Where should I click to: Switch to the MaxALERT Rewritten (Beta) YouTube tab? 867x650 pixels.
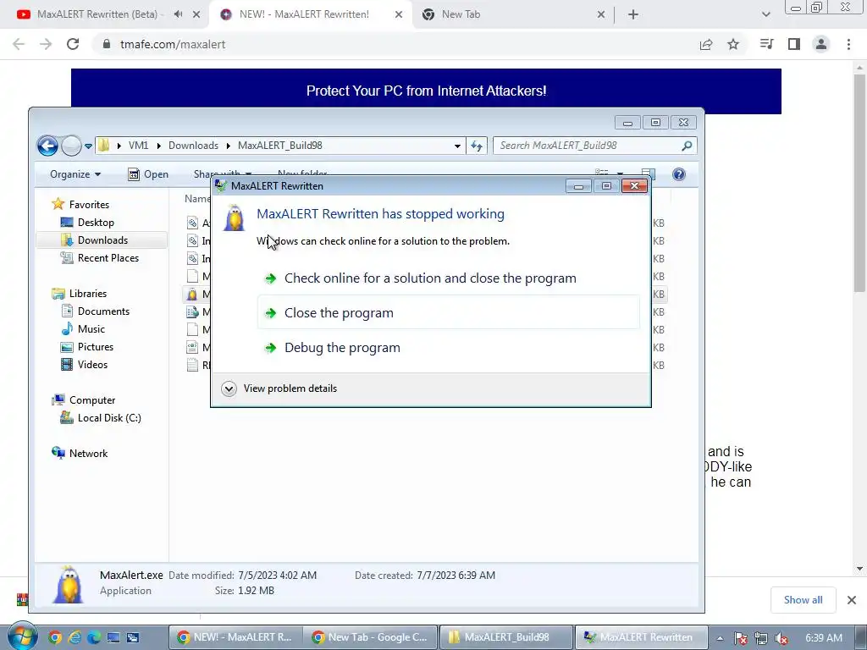point(97,14)
